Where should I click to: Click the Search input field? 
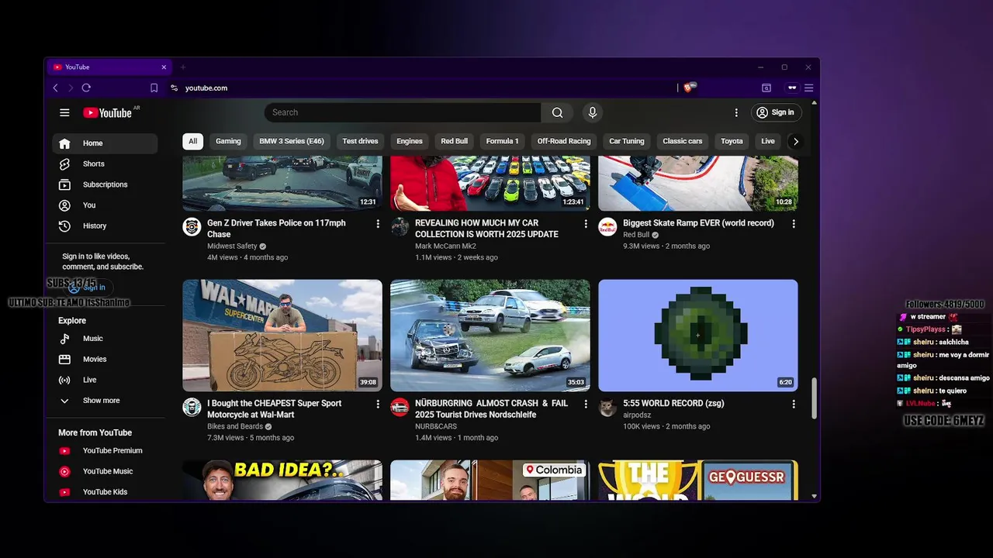click(403, 112)
